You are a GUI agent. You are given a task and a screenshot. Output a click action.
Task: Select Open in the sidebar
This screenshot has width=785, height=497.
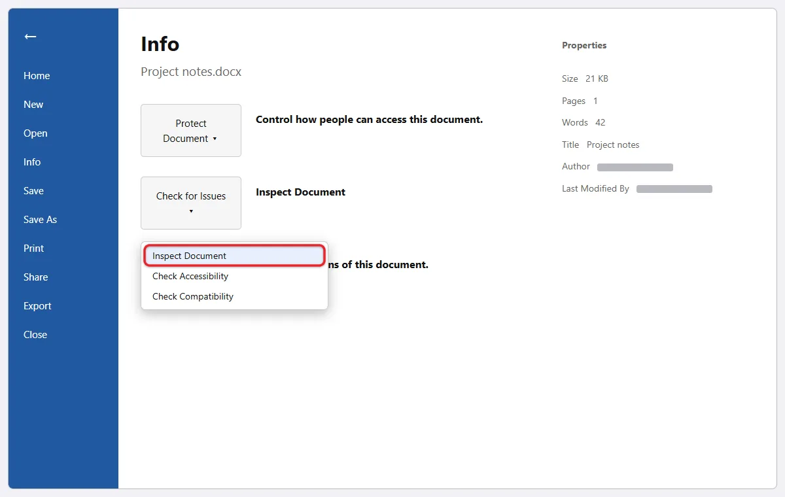click(x=35, y=133)
